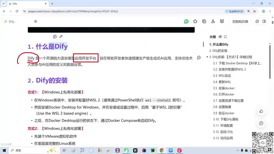
Task: Collapse outline item 3. Dify安装 arrow
Action: 207,57
